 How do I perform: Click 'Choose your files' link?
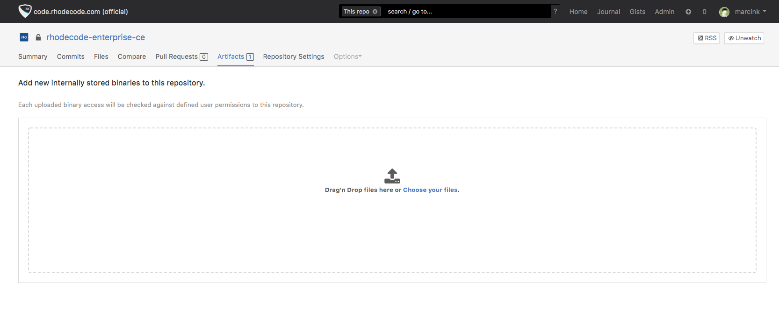(x=430, y=190)
